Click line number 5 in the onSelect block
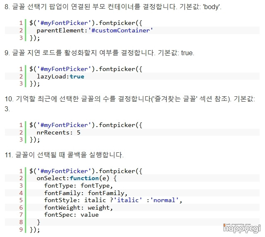This screenshot has height=237, width=265. [21, 200]
